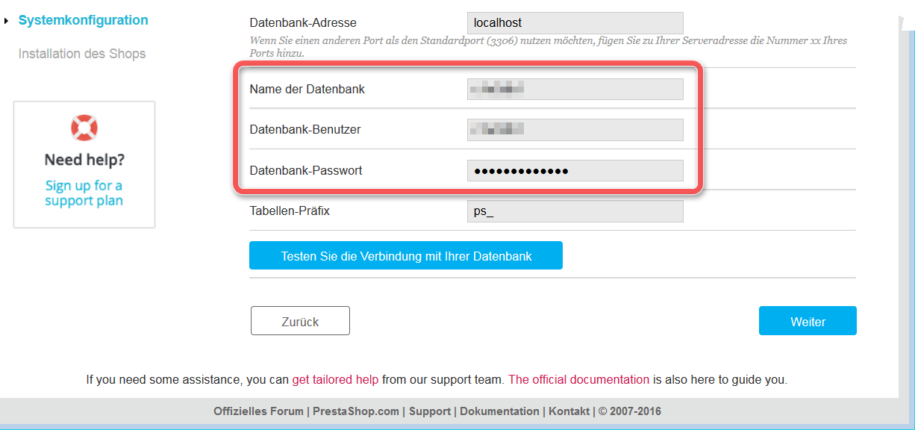Click the Tabellen-Präfix field showing ps_
The image size is (915, 430).
click(575, 211)
